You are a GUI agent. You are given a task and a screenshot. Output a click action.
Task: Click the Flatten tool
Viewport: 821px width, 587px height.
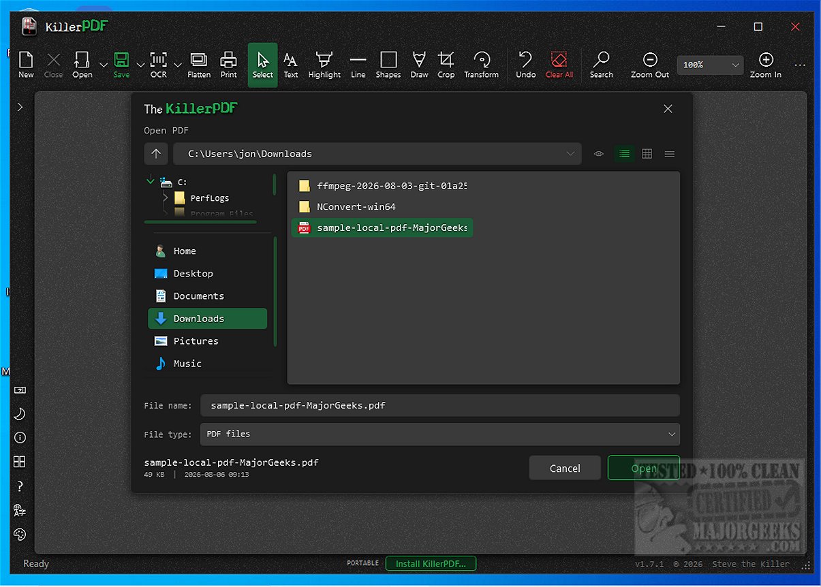199,65
